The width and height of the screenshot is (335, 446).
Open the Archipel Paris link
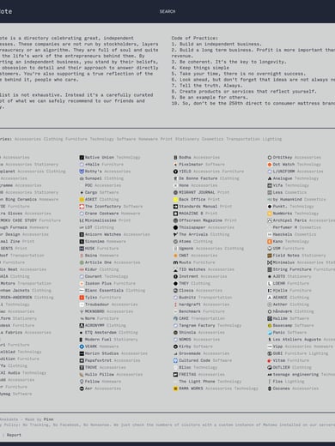tap(289, 220)
